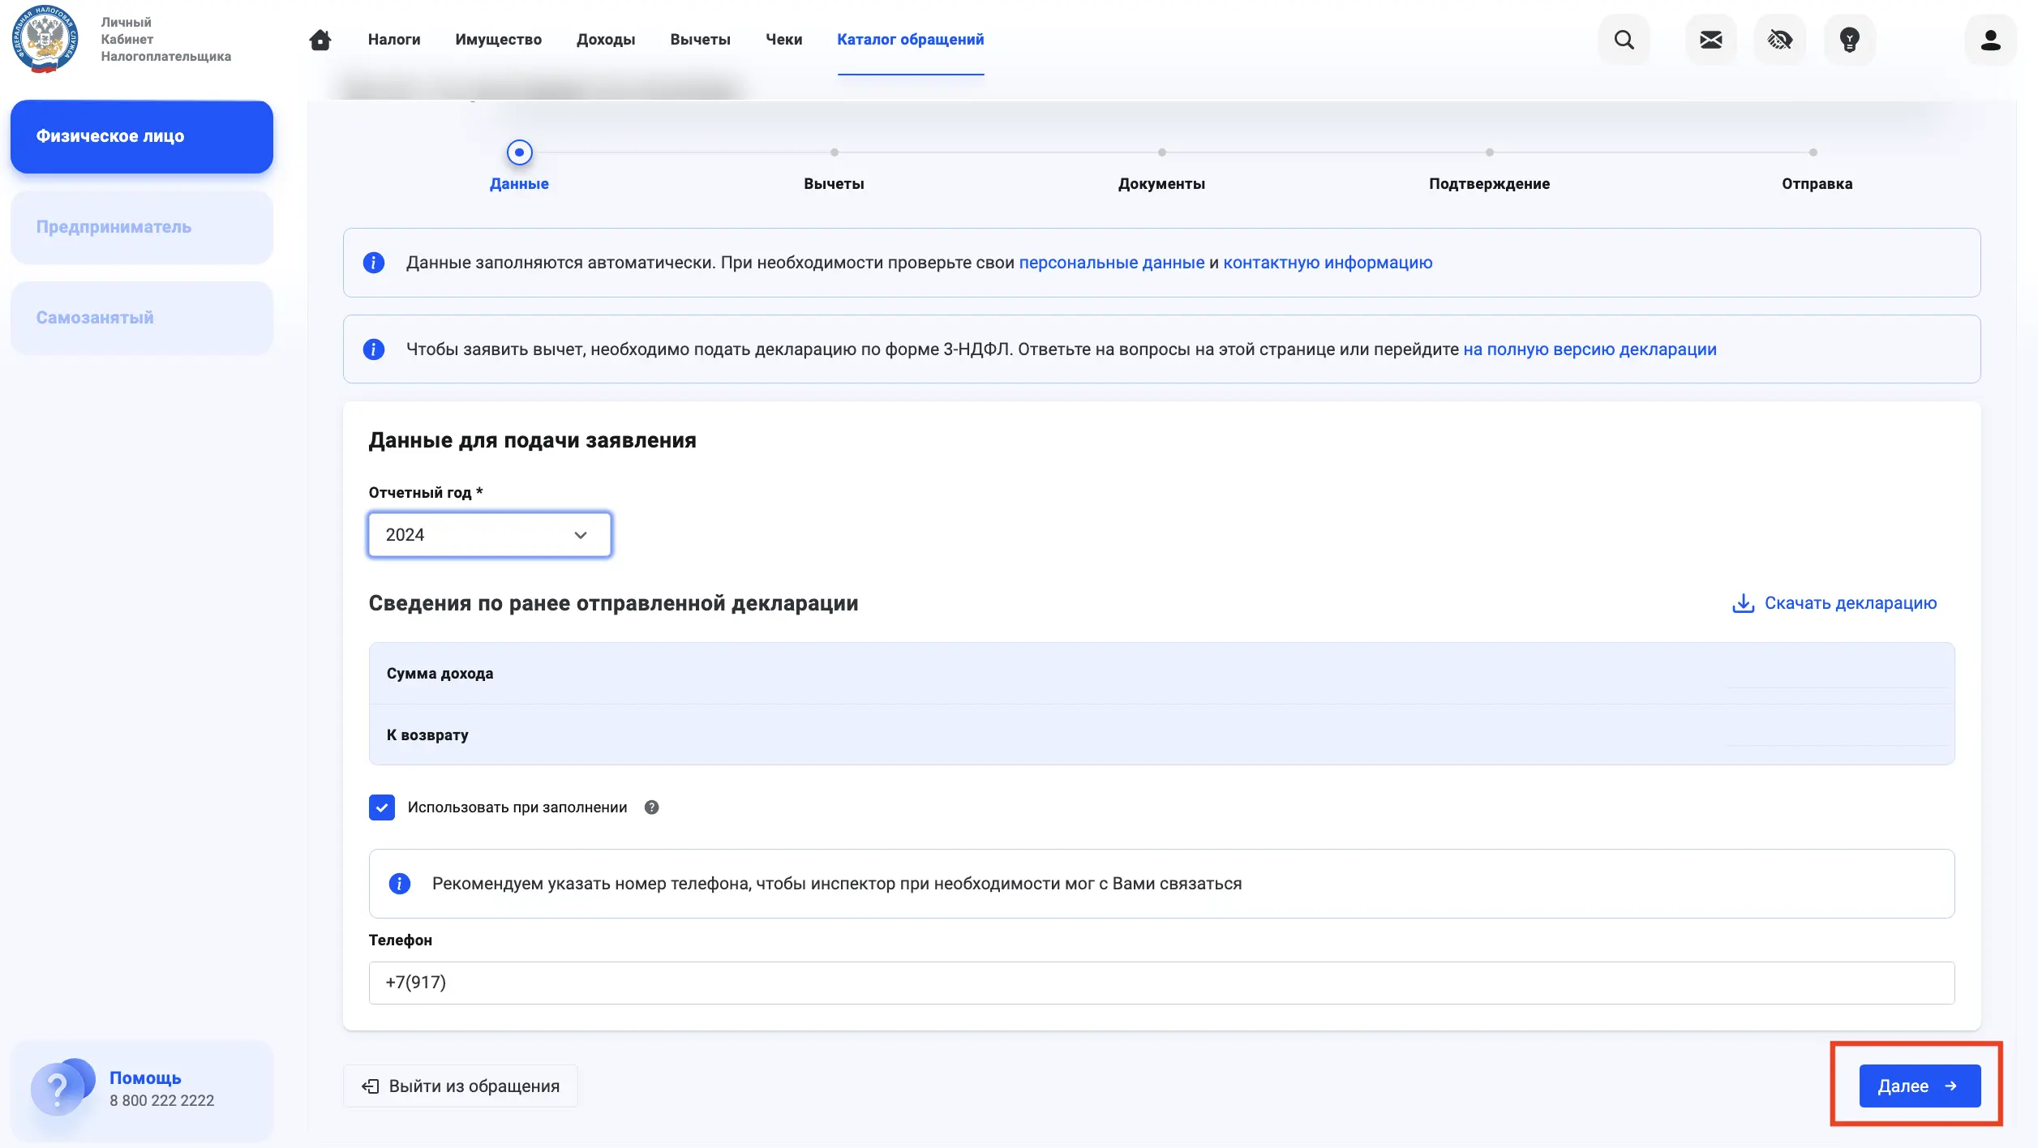Click the question hint next to Использовать при заполнении
Screen dimensions: 2038x1148
pyautogui.click(x=651, y=807)
